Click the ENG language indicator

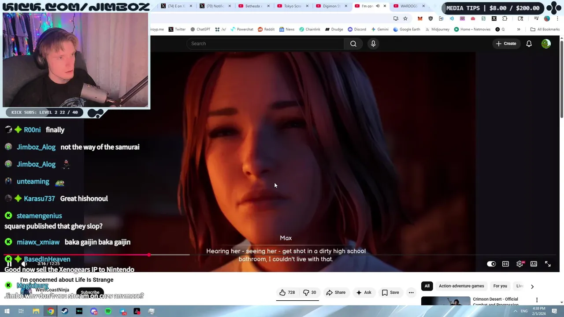click(524, 311)
